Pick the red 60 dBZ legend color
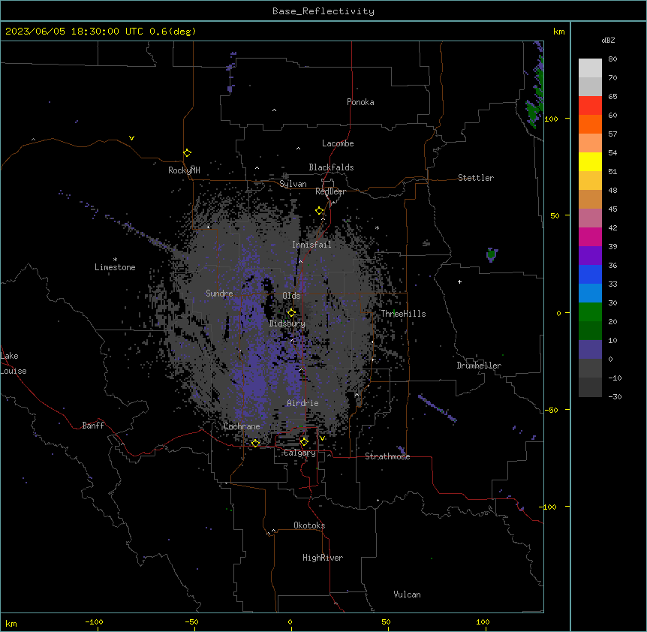This screenshot has height=632, width=647. click(590, 105)
